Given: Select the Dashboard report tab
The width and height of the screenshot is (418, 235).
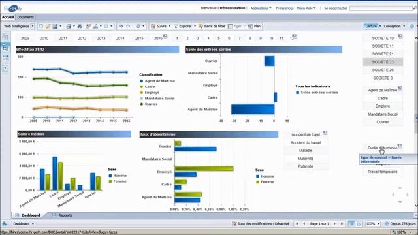Looking at the screenshot, I should tap(28, 215).
